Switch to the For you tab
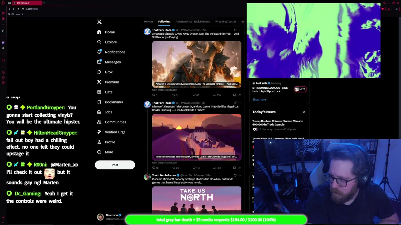 tap(148, 22)
